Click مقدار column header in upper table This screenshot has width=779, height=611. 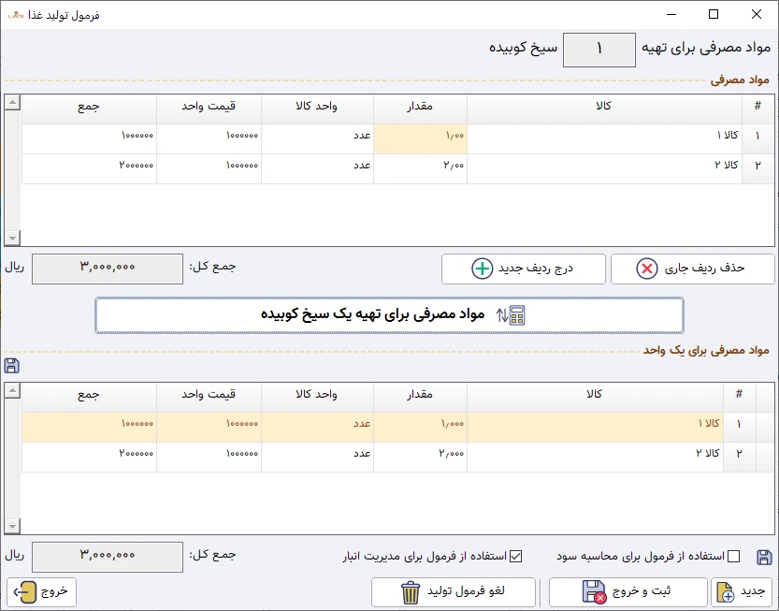pyautogui.click(x=420, y=109)
